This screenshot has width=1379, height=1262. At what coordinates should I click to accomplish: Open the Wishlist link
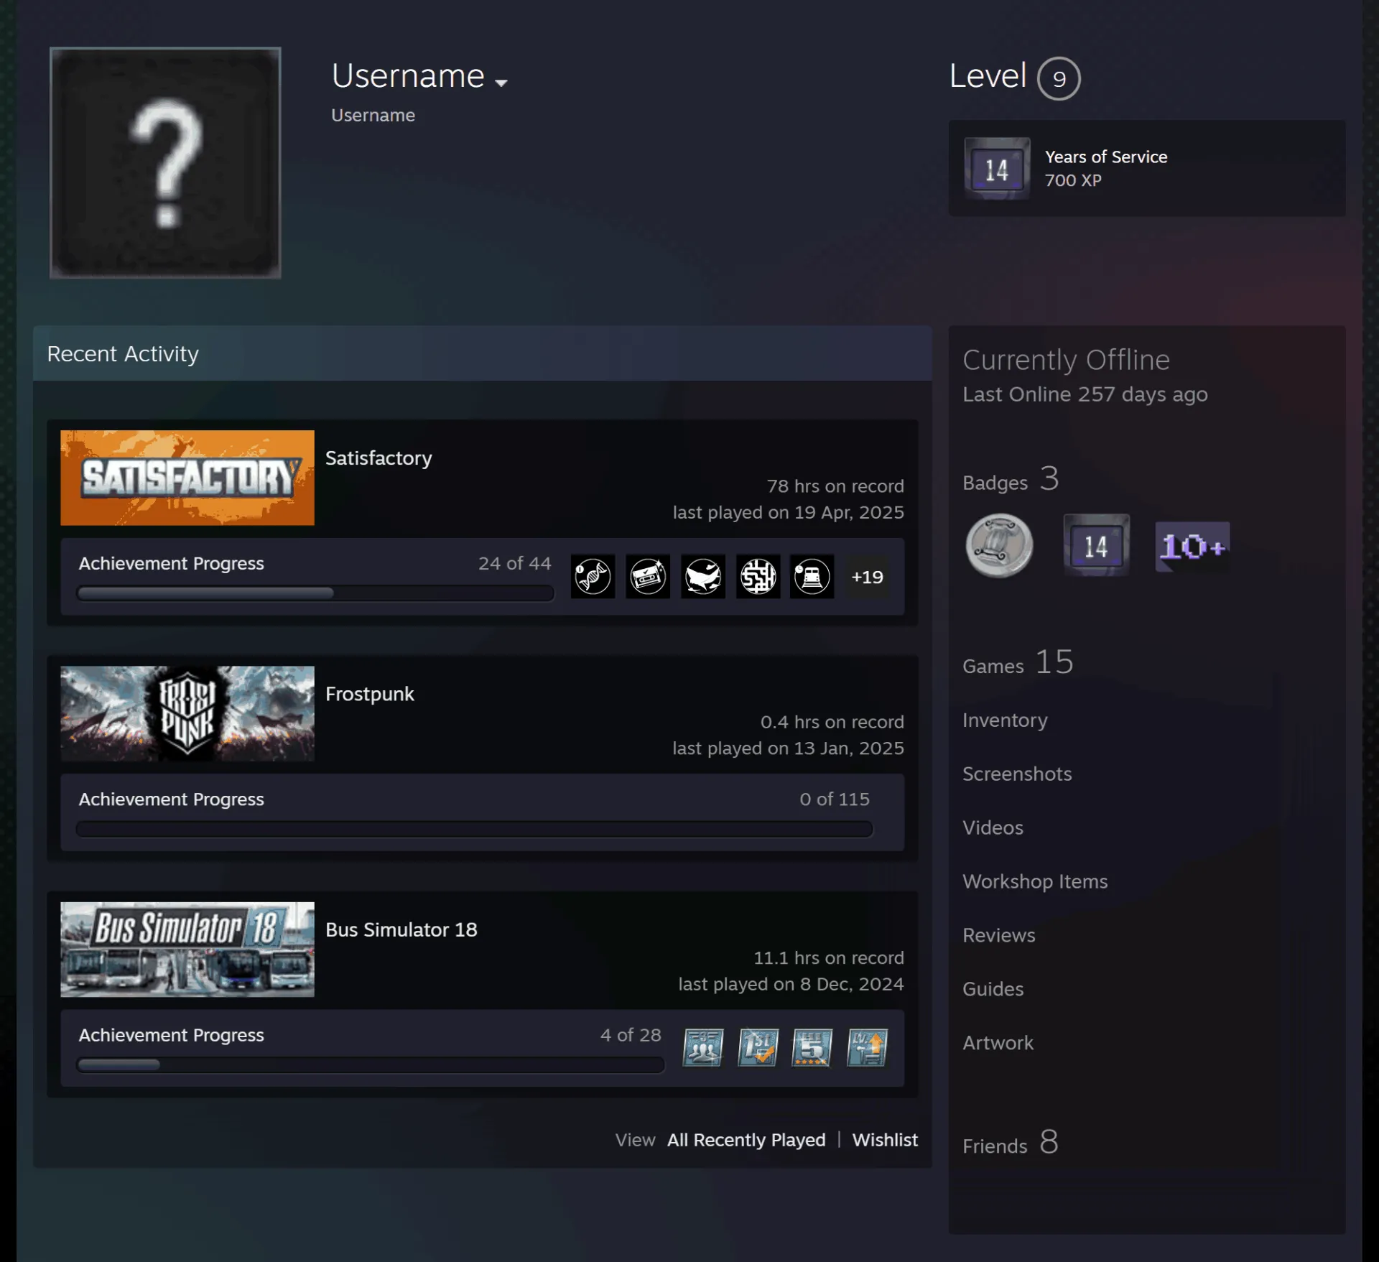coord(885,1140)
